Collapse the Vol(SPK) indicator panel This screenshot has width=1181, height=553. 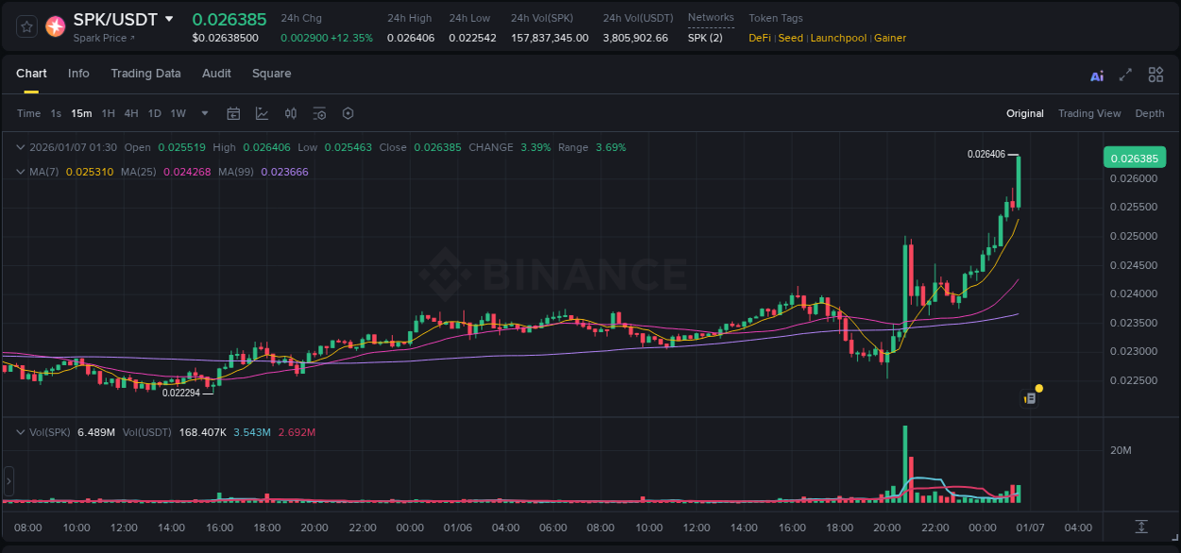(x=21, y=430)
